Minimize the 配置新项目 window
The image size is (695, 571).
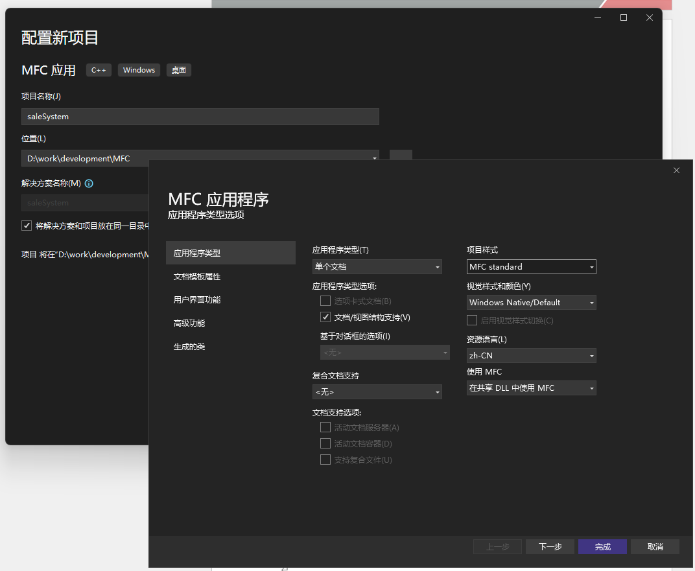pyautogui.click(x=598, y=18)
